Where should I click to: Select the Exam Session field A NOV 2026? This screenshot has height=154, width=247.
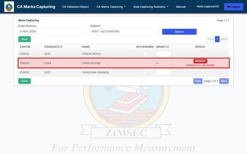click(53, 32)
